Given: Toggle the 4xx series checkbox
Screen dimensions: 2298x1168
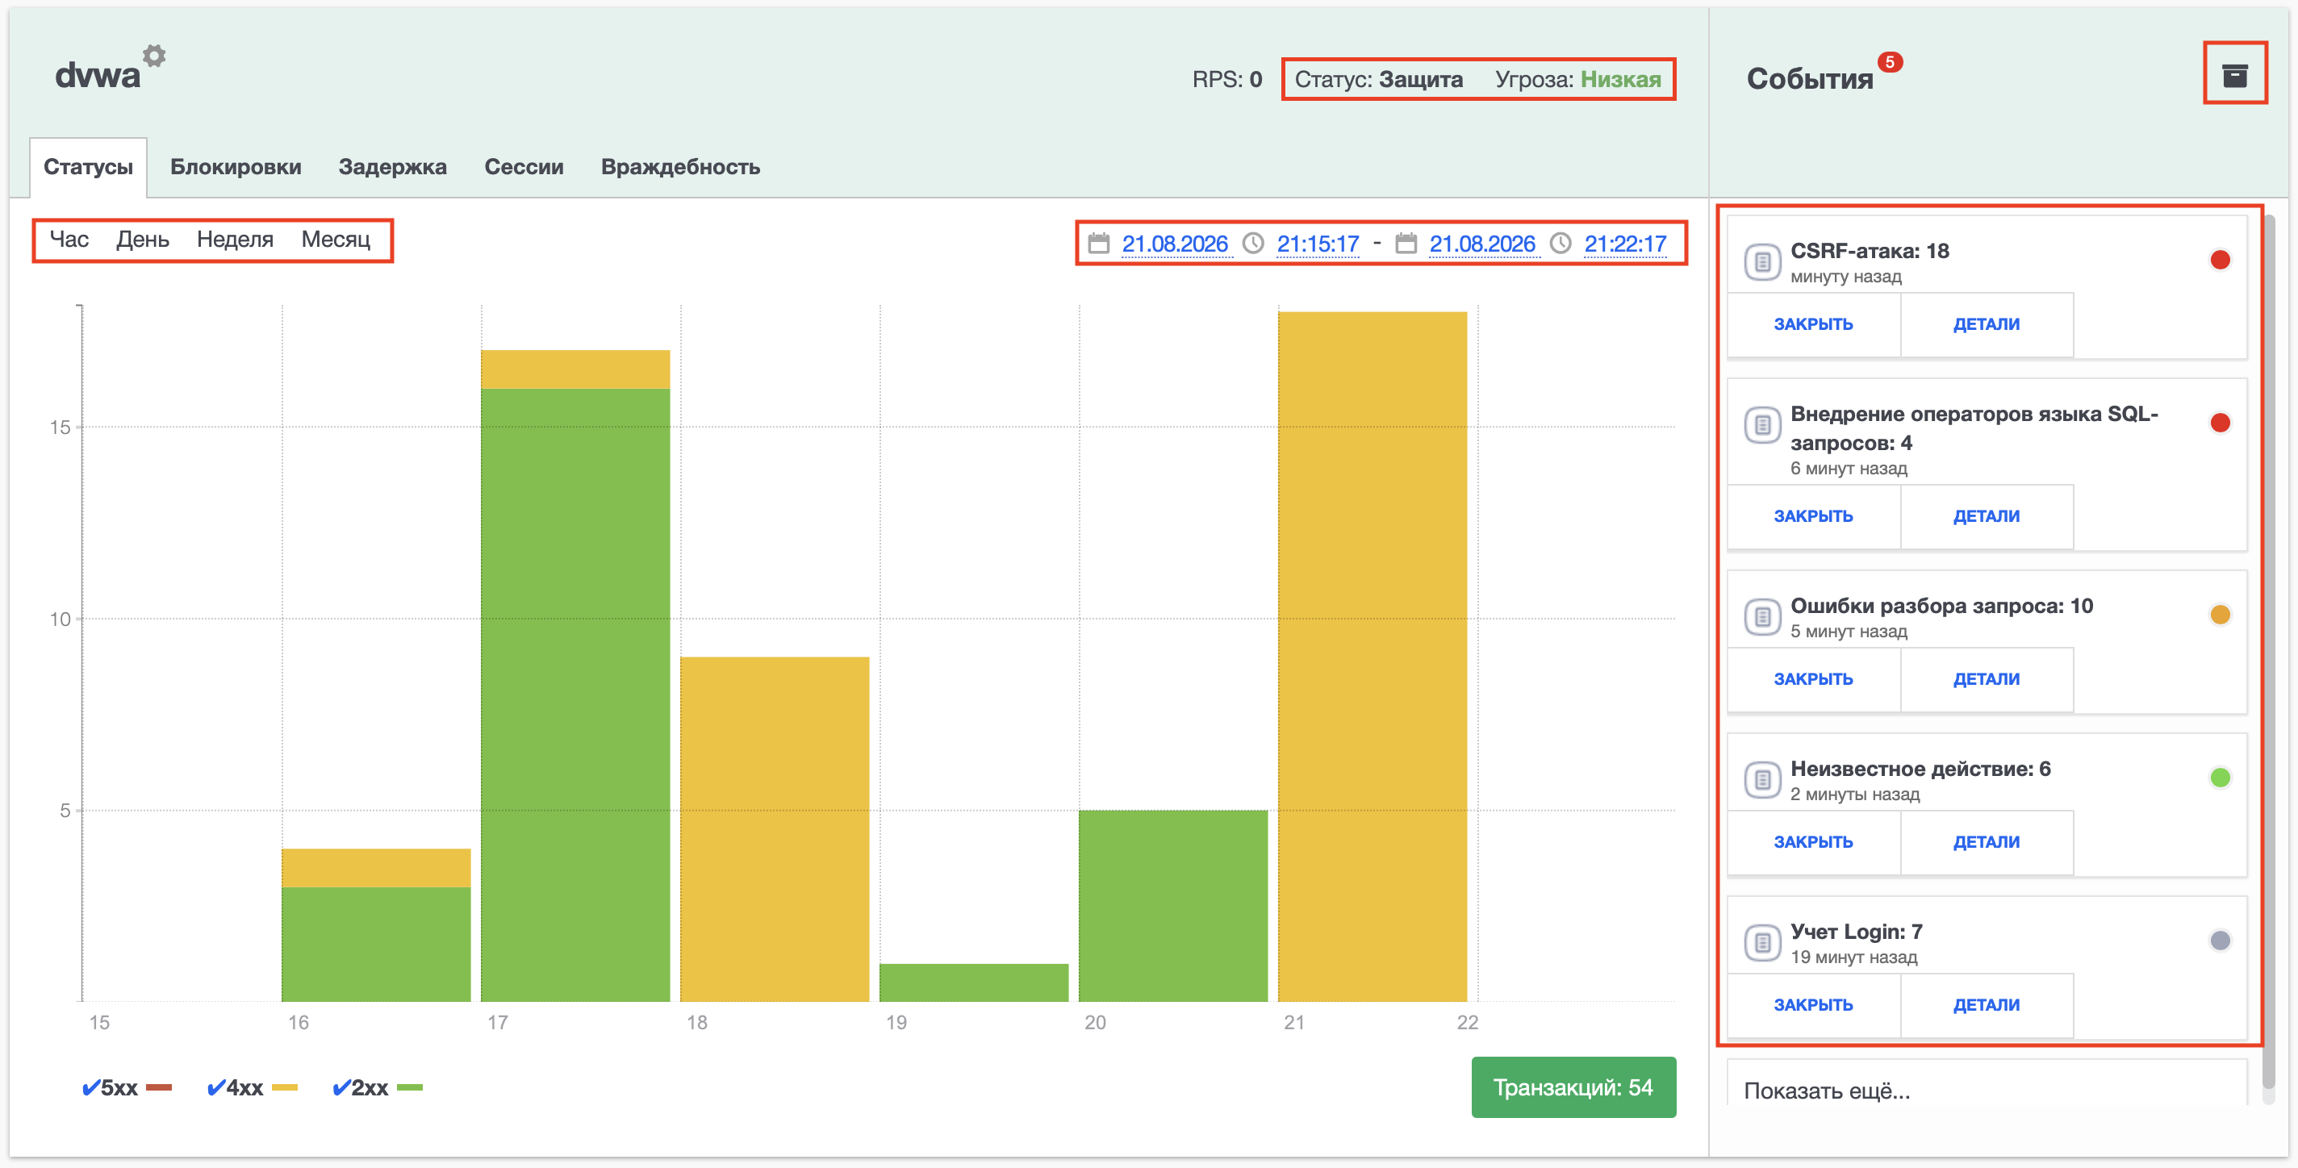Looking at the screenshot, I should tap(215, 1088).
